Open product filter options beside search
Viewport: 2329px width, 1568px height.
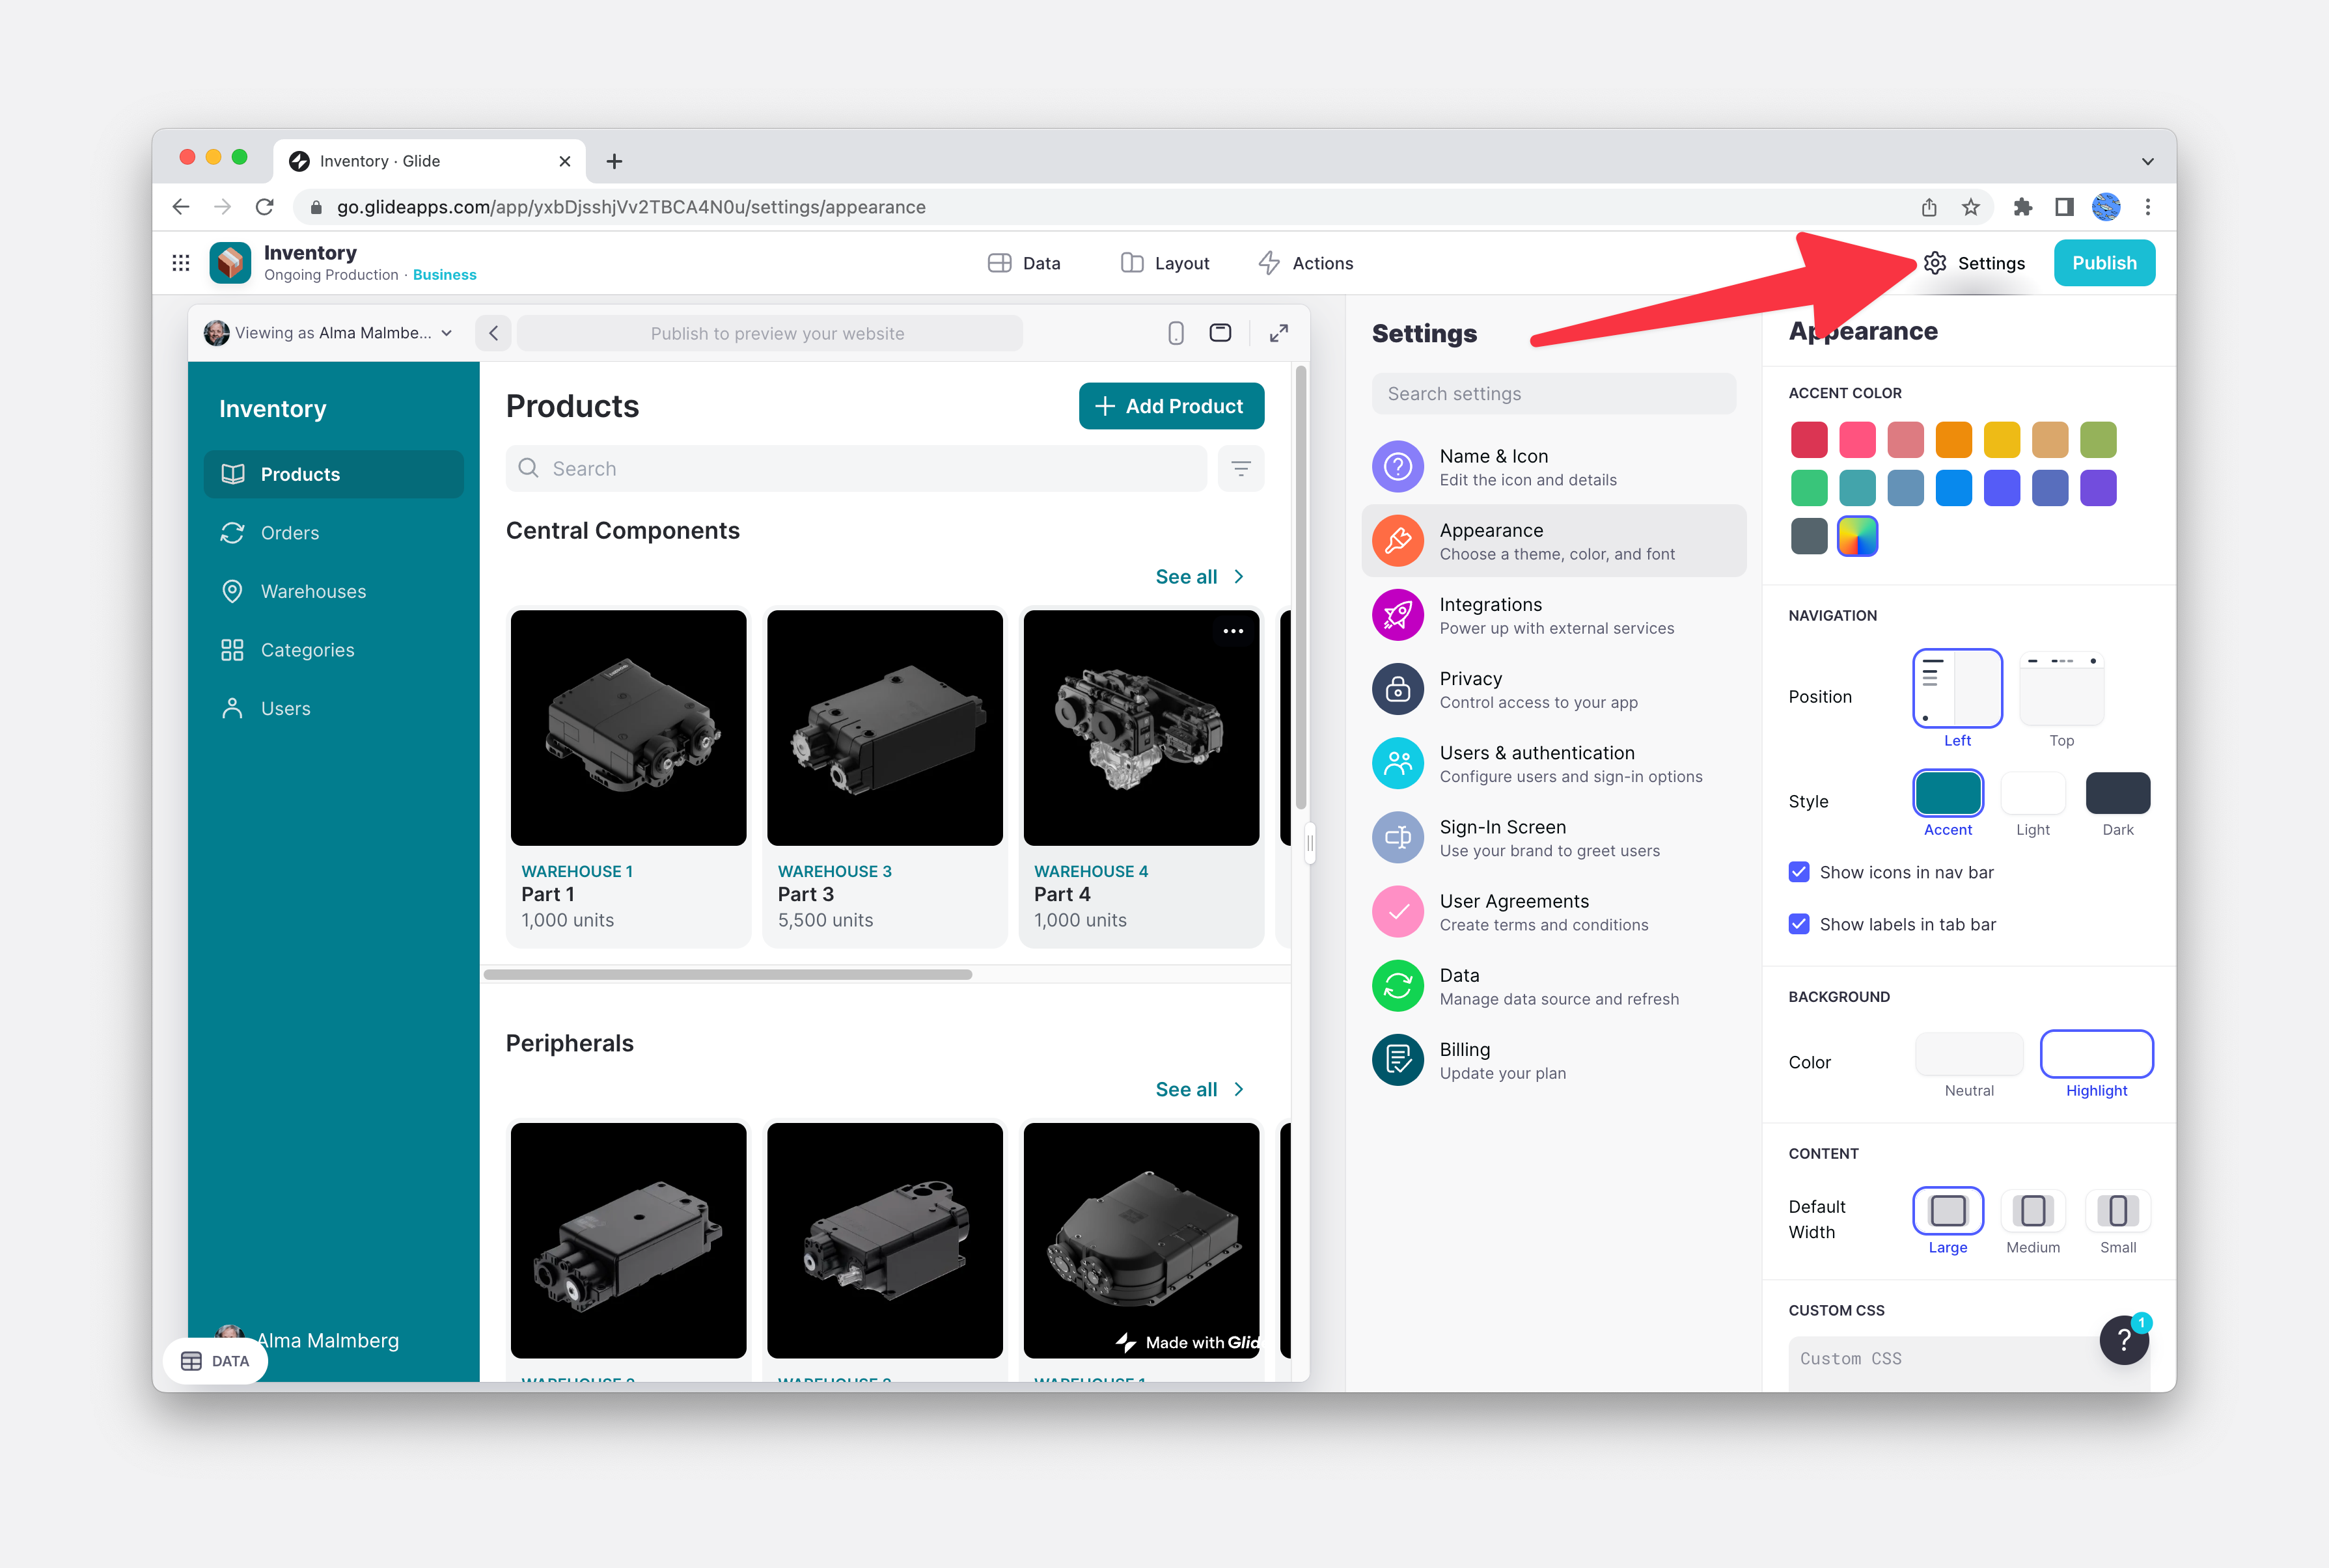(1241, 468)
